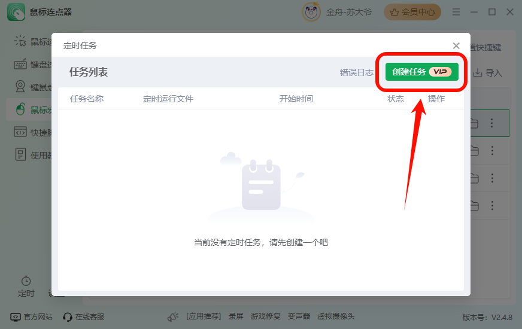Viewport: 522px width, 329px height.
Task: Open the 录屏 recommended app
Action: click(236, 316)
